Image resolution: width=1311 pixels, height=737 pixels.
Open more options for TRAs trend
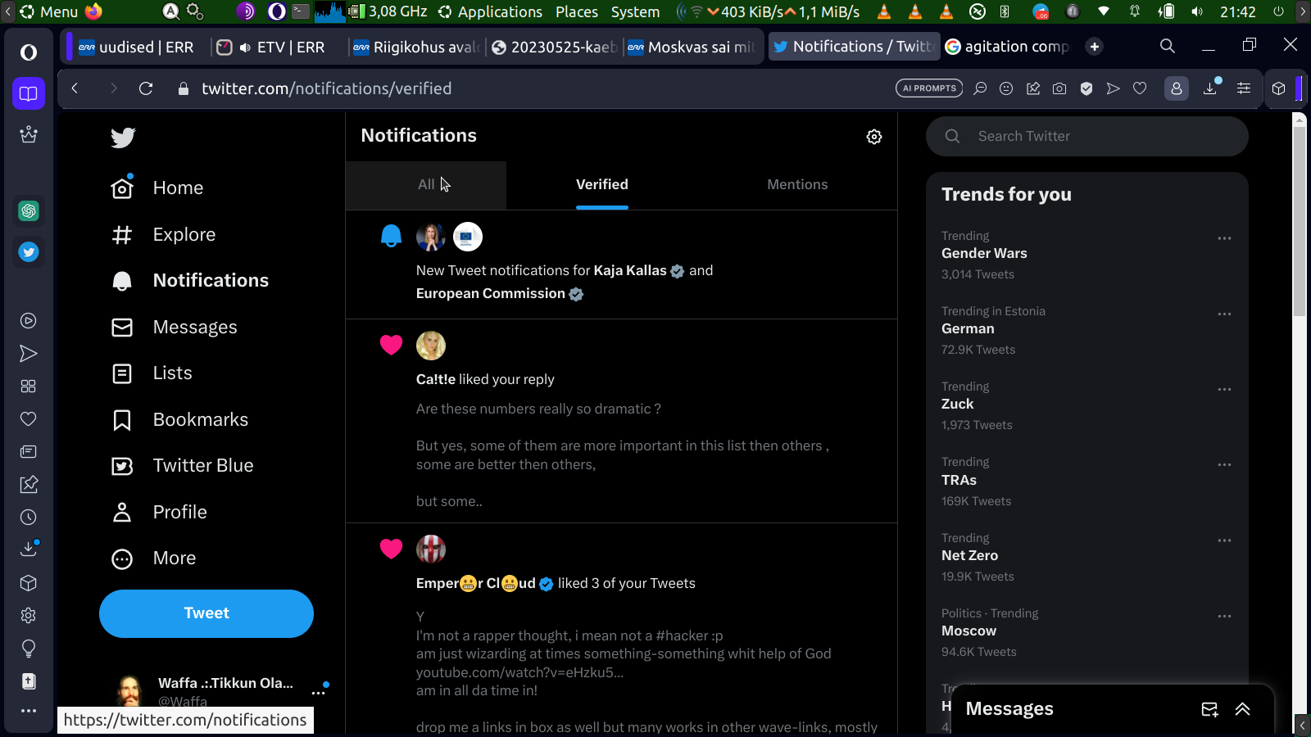pos(1224,464)
